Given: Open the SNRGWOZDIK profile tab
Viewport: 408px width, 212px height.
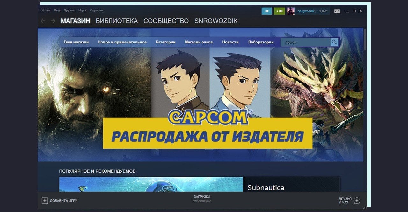Looking at the screenshot, I should (216, 21).
